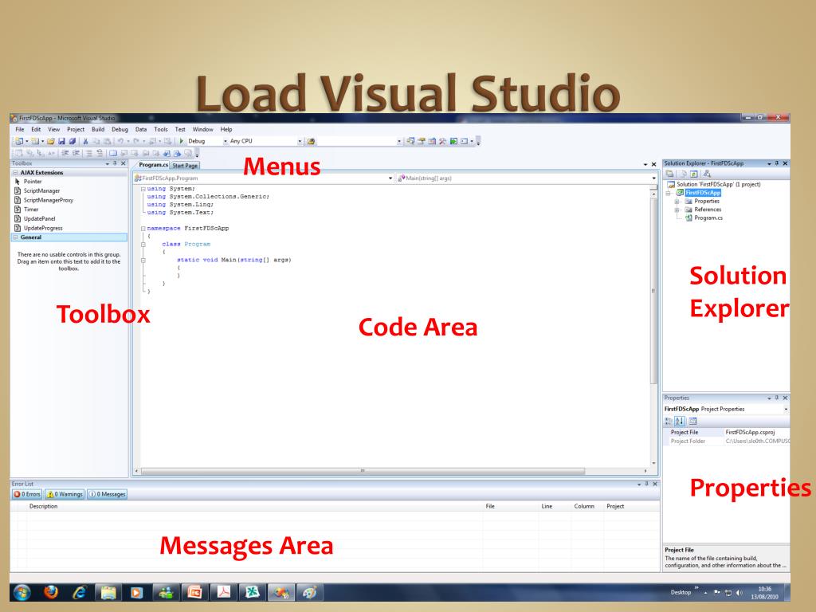The image size is (816, 612).
Task: Click the Increase Indent icon
Action: [76, 153]
